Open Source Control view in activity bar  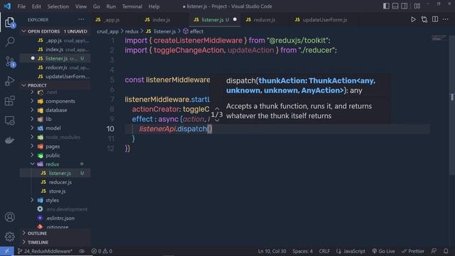pos(9,62)
